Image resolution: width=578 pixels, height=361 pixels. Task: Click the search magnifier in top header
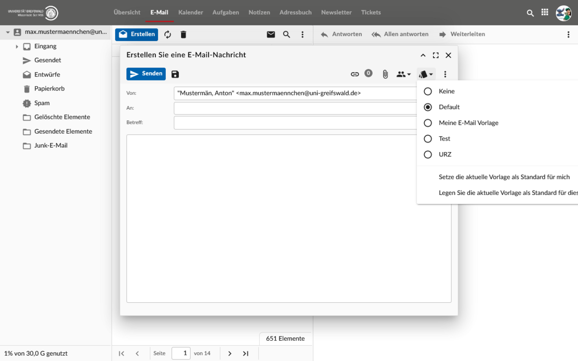coord(530,13)
